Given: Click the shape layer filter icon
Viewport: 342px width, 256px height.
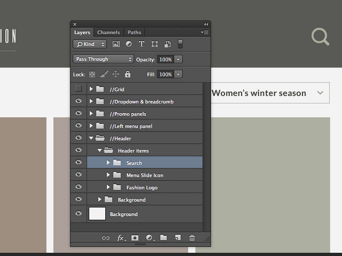Looking at the screenshot, I should coord(154,44).
